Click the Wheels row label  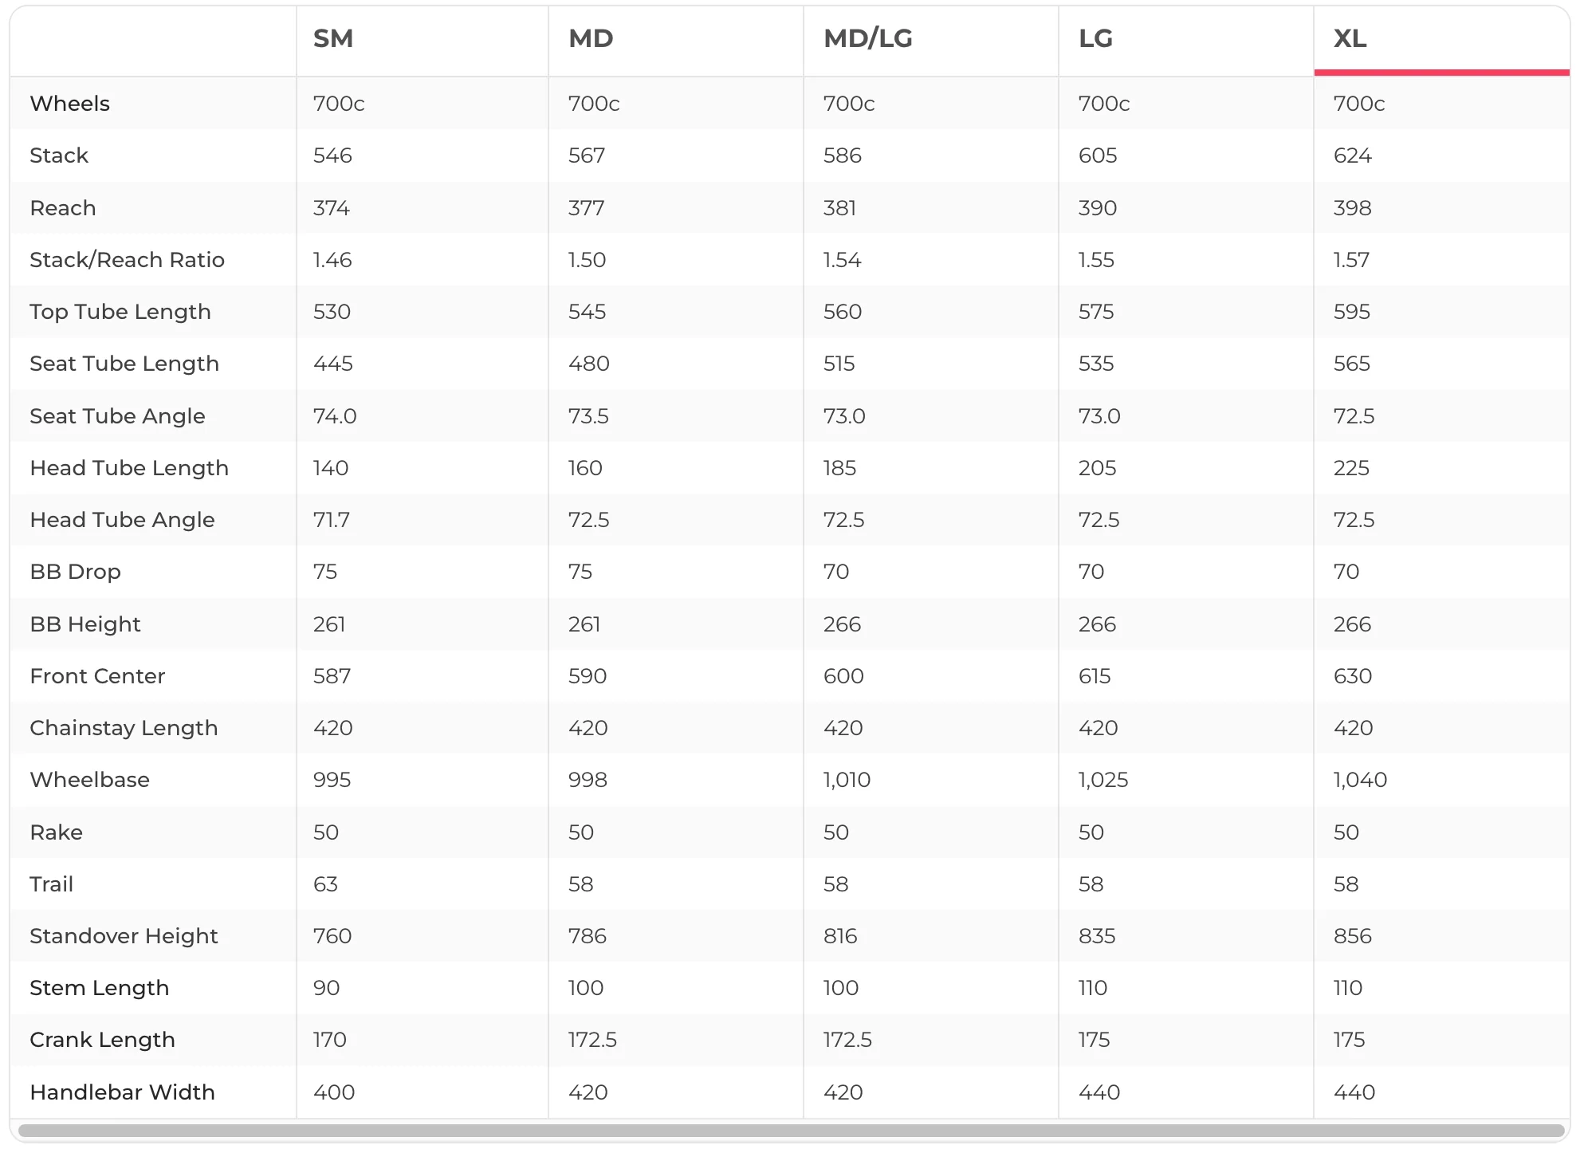point(70,104)
